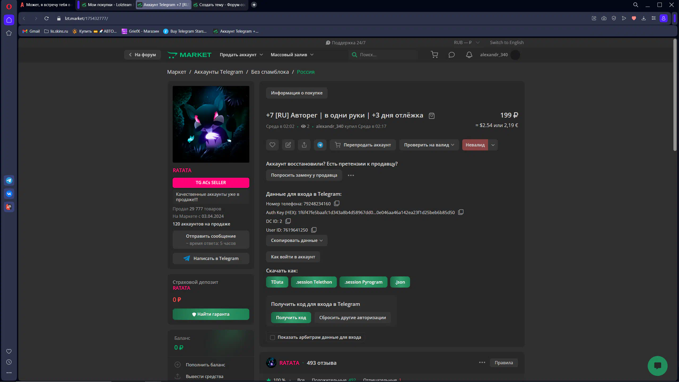Click 'Попросить замену у продавца'
This screenshot has width=679, height=382.
[x=304, y=175]
